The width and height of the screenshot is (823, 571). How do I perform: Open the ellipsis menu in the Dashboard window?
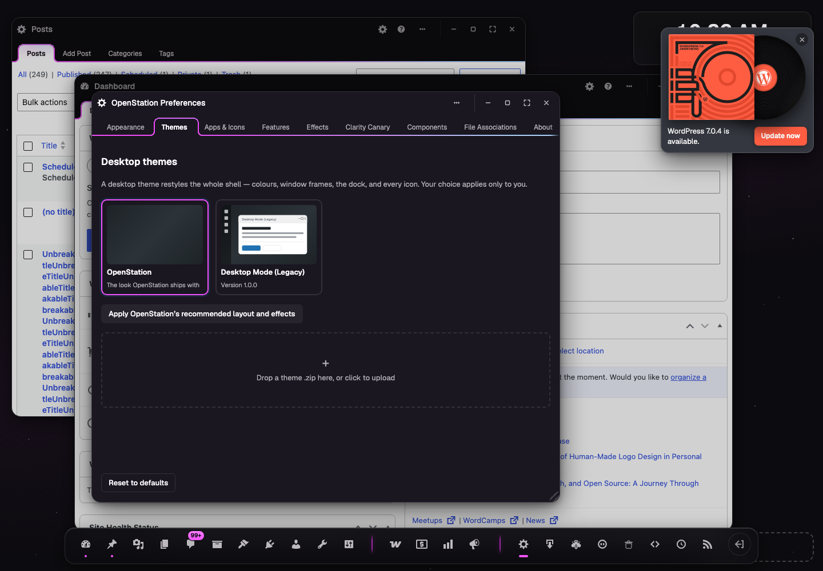629,86
